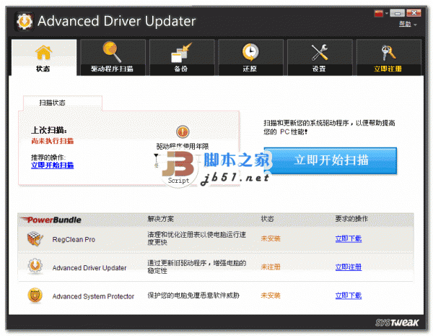Click the magnifier icon for 驱动程序扫描
Viewport: 433px width, 336px height.
tap(112, 51)
